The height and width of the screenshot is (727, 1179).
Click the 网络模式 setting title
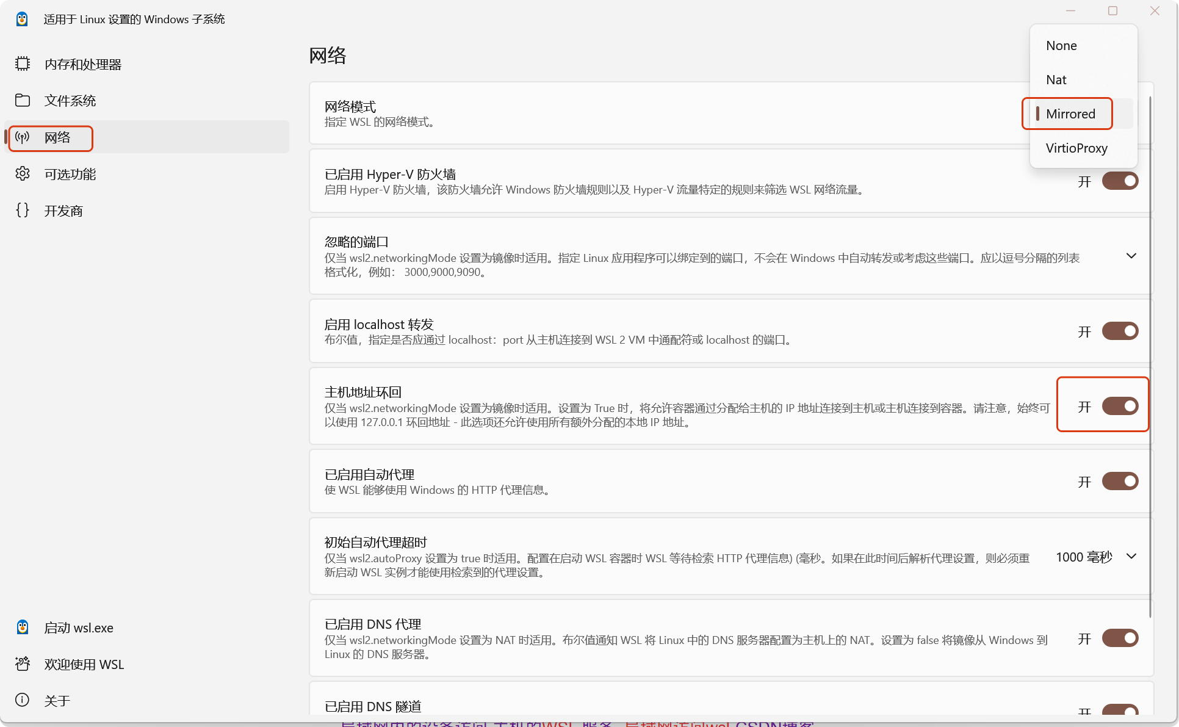pyautogui.click(x=350, y=106)
